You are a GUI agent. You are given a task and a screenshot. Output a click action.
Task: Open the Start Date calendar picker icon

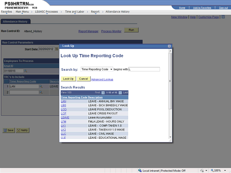coord(57,49)
